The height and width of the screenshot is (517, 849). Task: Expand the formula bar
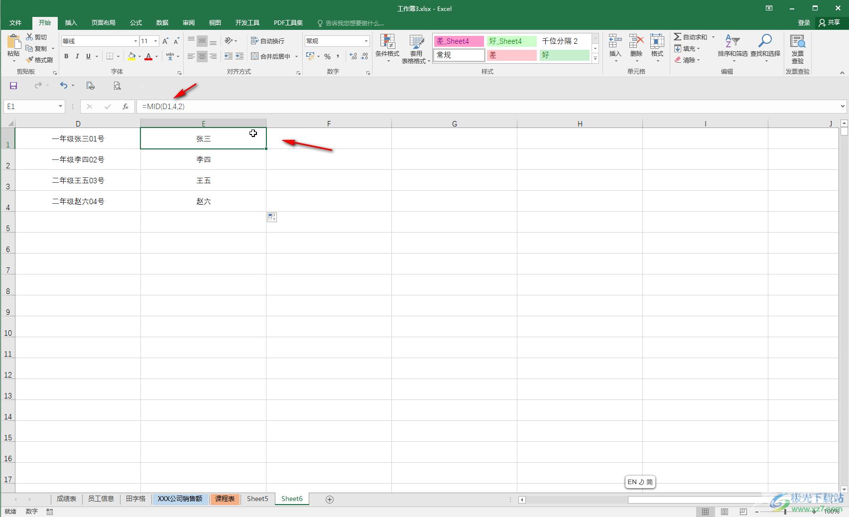pyautogui.click(x=843, y=106)
